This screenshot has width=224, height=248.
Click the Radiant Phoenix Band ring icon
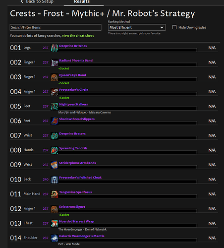point(55,62)
